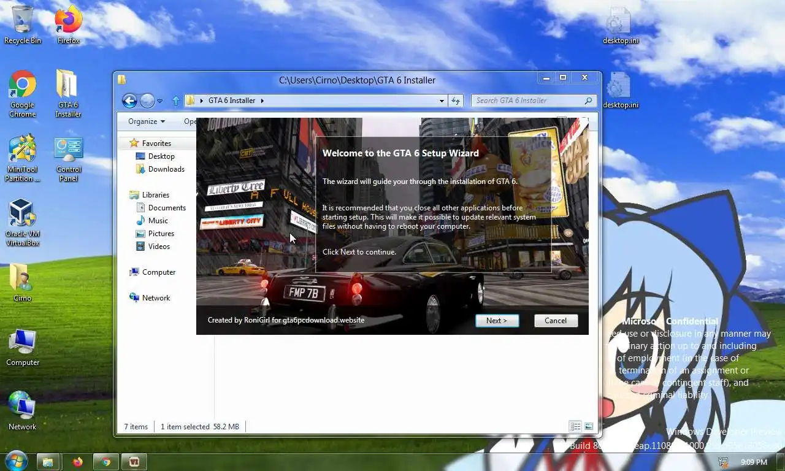Screen dimensions: 785x471
Task: Select the Cirno user folder icon
Action: point(23,282)
